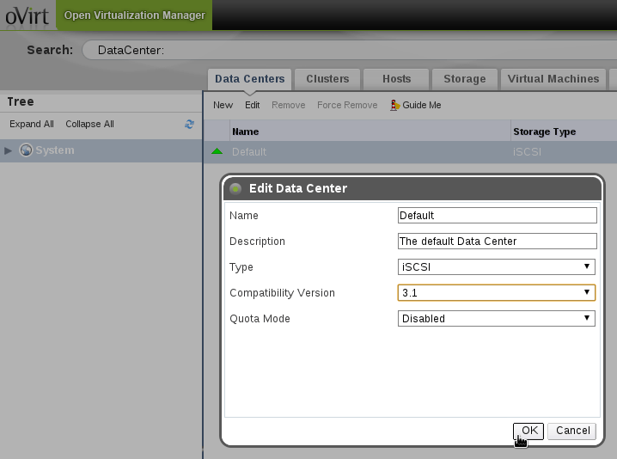Click the Description text field
This screenshot has height=459, width=617.
tap(497, 242)
